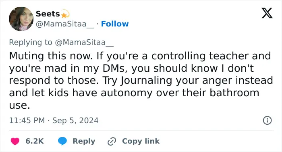Screen dimensions: 282x152
Task: Click the Replying to label
Action: tap(31, 43)
